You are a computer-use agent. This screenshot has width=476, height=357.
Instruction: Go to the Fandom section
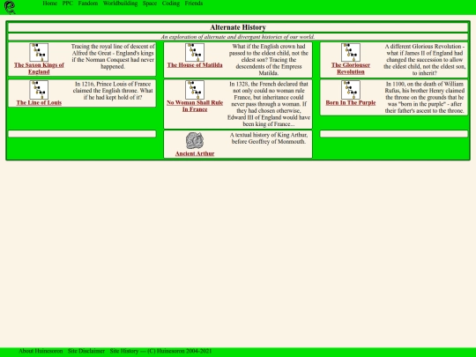click(88, 4)
